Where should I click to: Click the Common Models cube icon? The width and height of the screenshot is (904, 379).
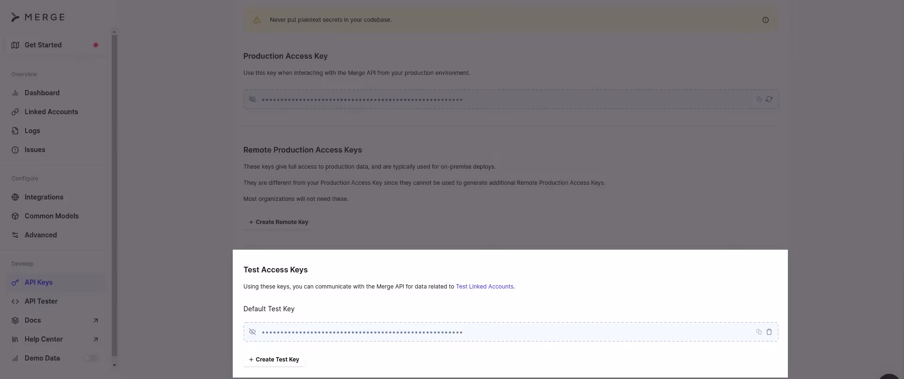pos(15,216)
